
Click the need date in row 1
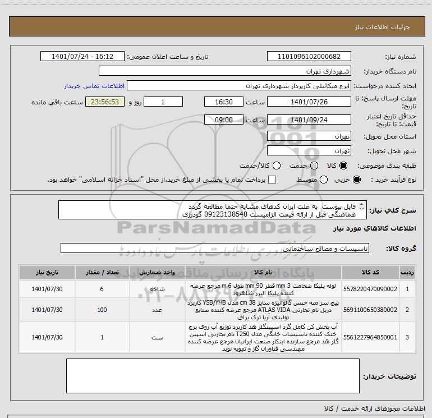[47, 289]
